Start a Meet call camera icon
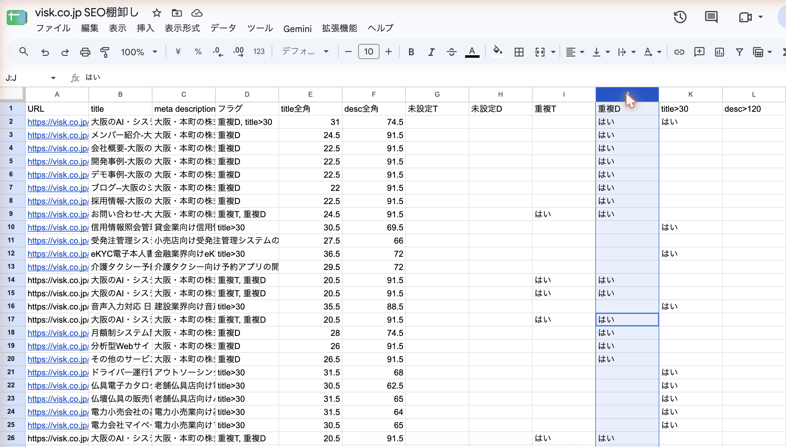Screen dimensions: 786x447 [745, 17]
